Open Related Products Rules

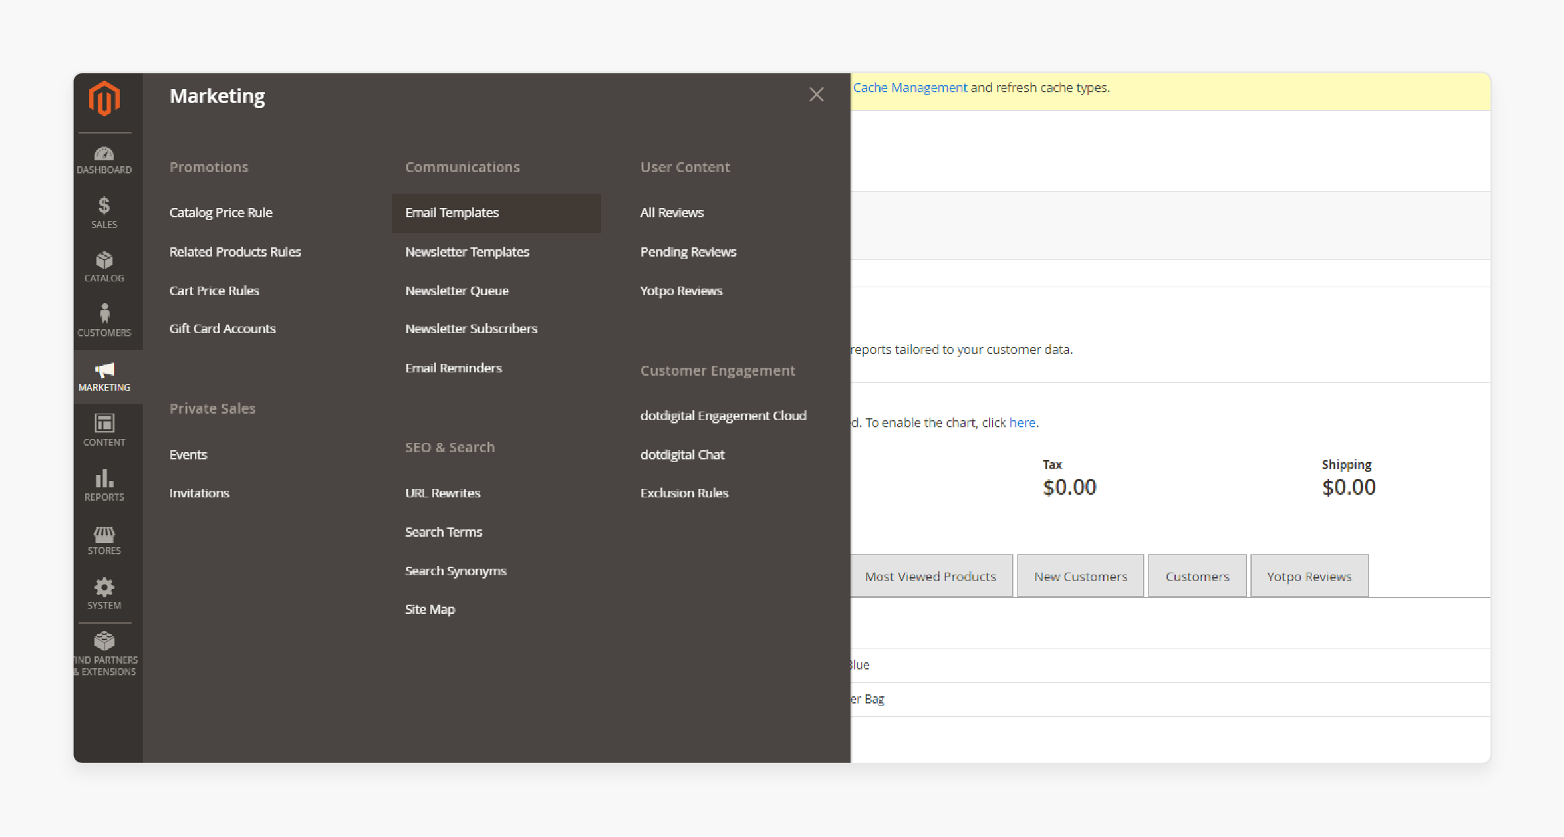235,252
